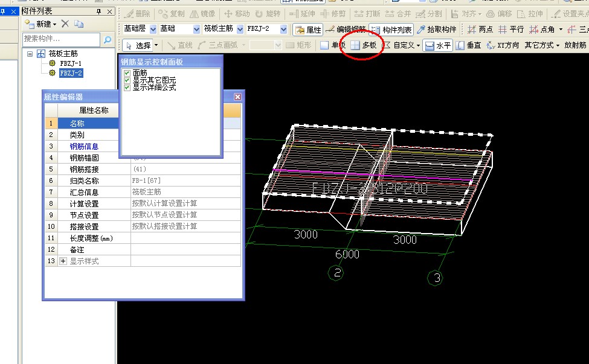Select the 矩形 rectangle drawing tool
The width and height of the screenshot is (589, 364).
[298, 45]
